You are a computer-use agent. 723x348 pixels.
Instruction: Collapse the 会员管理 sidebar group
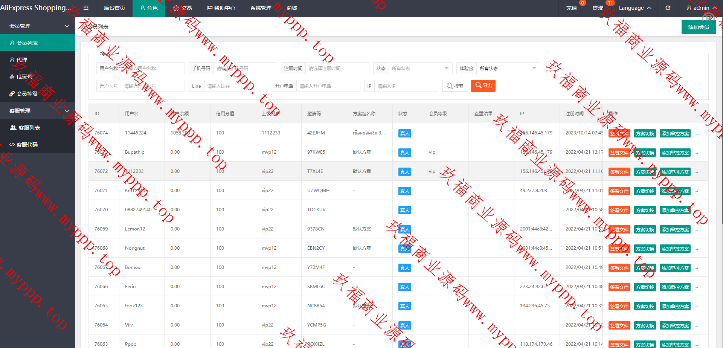(x=38, y=26)
